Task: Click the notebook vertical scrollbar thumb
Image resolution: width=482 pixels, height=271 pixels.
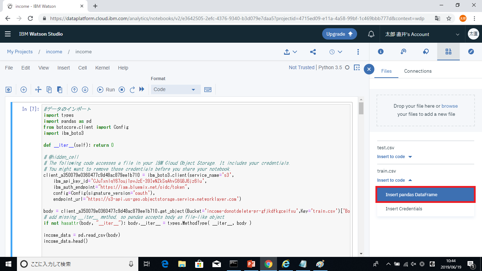Action: click(x=361, y=108)
